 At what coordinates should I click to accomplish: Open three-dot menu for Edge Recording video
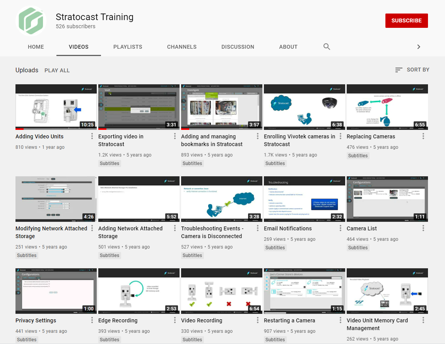pos(175,320)
